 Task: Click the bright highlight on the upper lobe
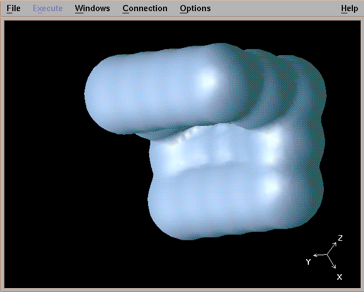pos(206,80)
